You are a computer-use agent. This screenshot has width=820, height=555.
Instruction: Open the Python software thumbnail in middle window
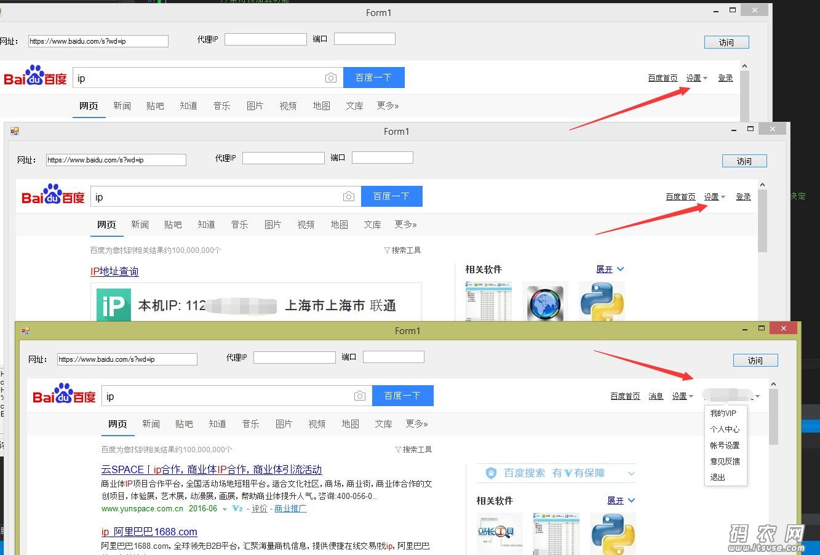pos(602,301)
